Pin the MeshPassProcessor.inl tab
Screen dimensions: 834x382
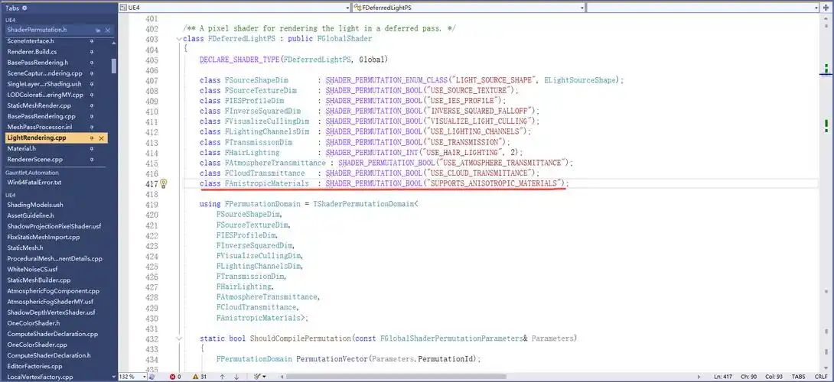(x=92, y=127)
